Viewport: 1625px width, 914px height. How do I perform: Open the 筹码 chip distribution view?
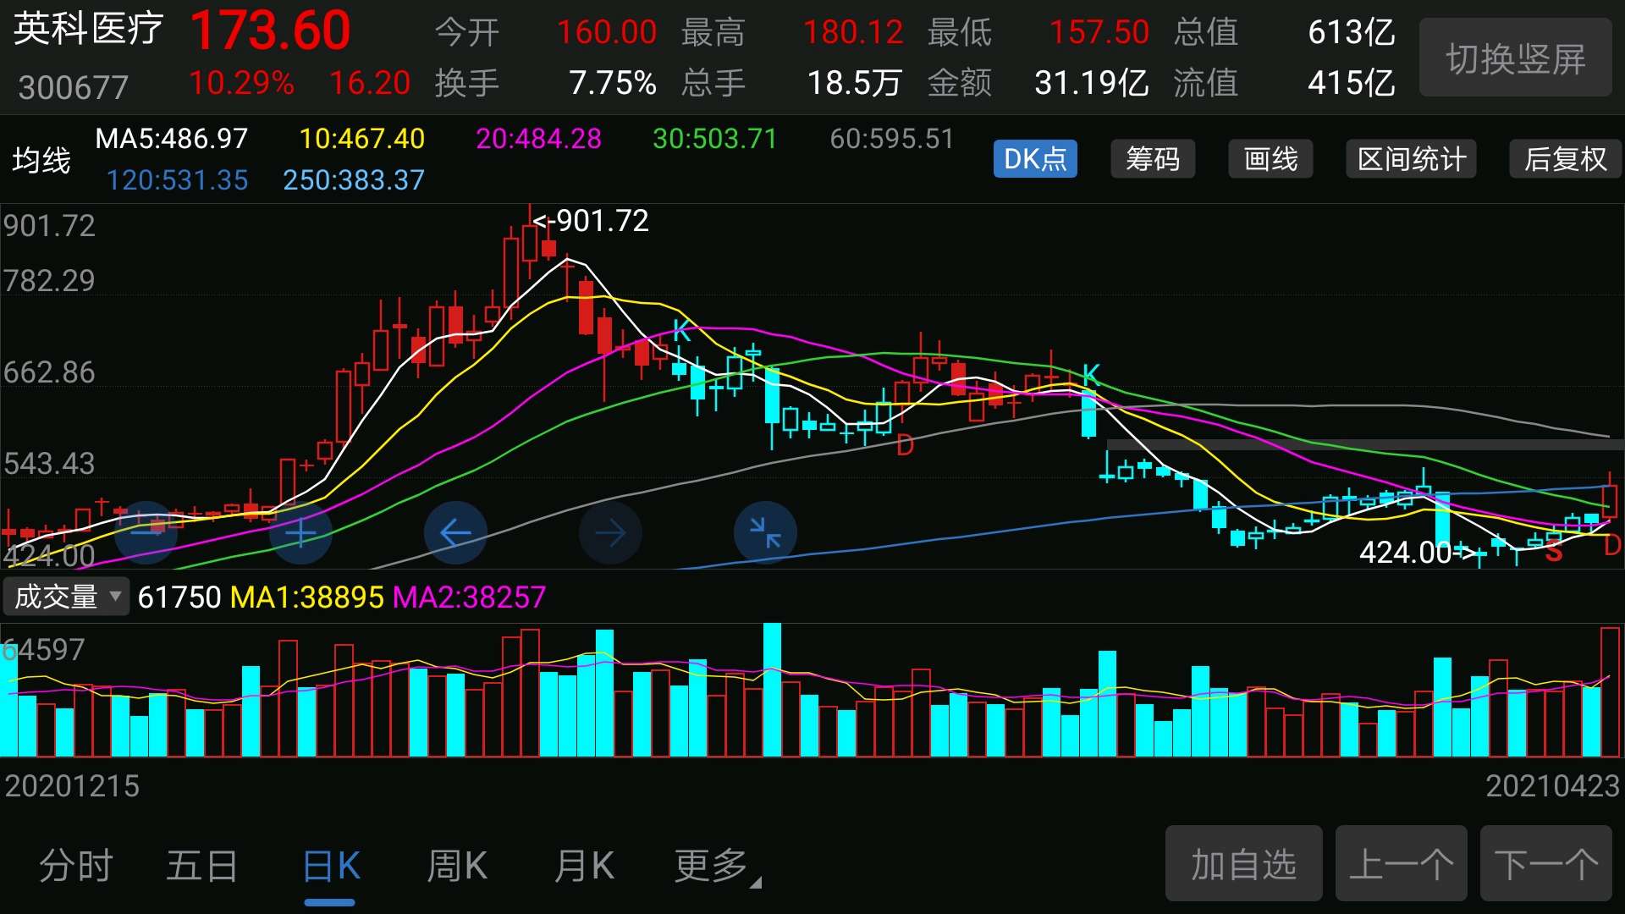(x=1153, y=159)
